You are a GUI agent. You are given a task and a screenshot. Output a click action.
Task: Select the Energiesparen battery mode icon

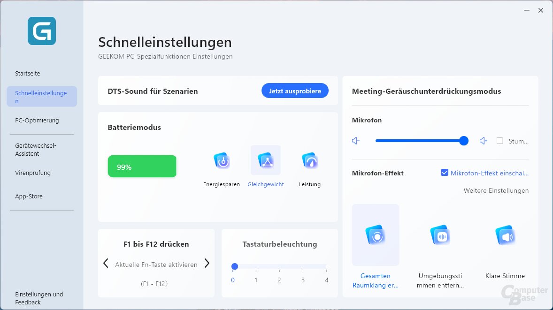[221, 160]
